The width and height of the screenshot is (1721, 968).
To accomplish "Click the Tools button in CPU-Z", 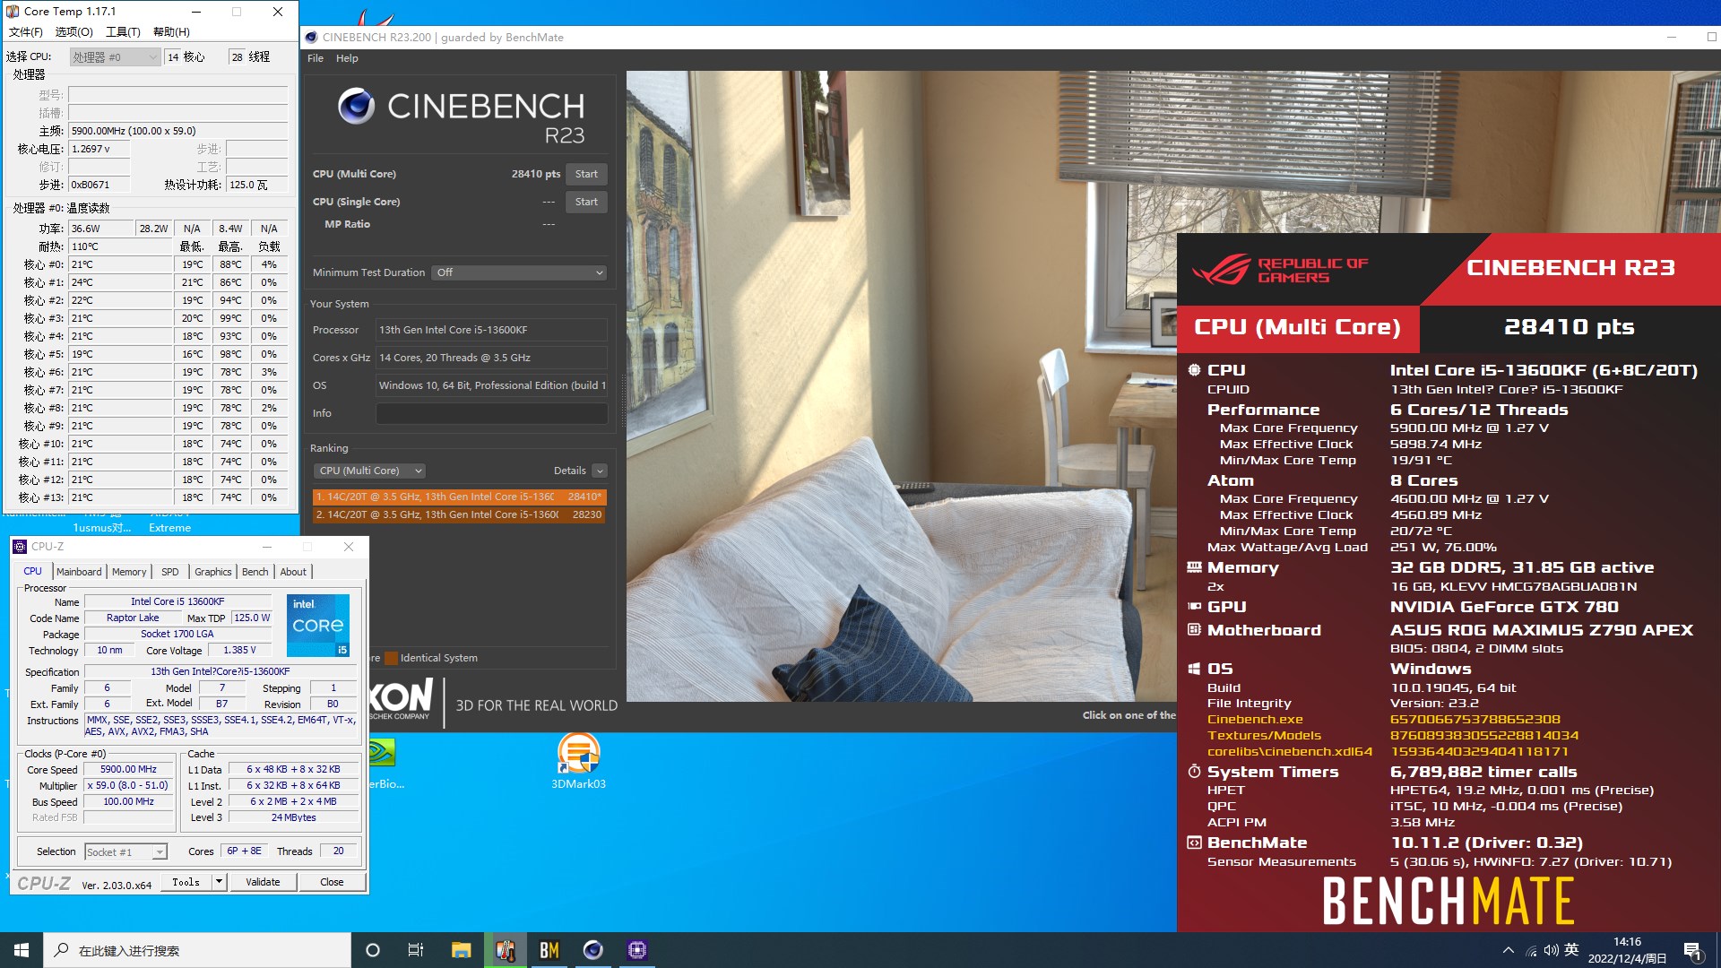I will 186,882.
